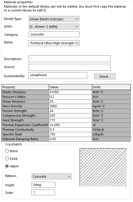Screen dimensions: 133x202
Task: Choose the Solid crosshatch option
Action: 7,159
